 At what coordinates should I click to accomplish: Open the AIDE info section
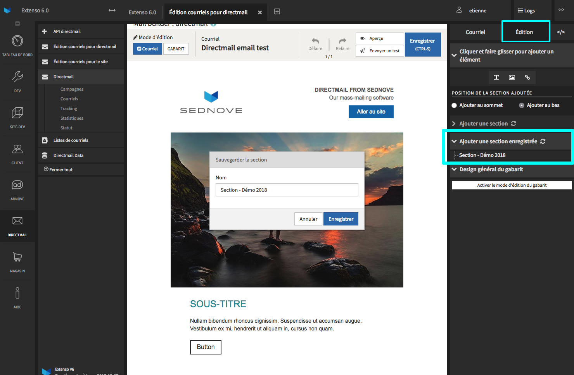pos(17,298)
